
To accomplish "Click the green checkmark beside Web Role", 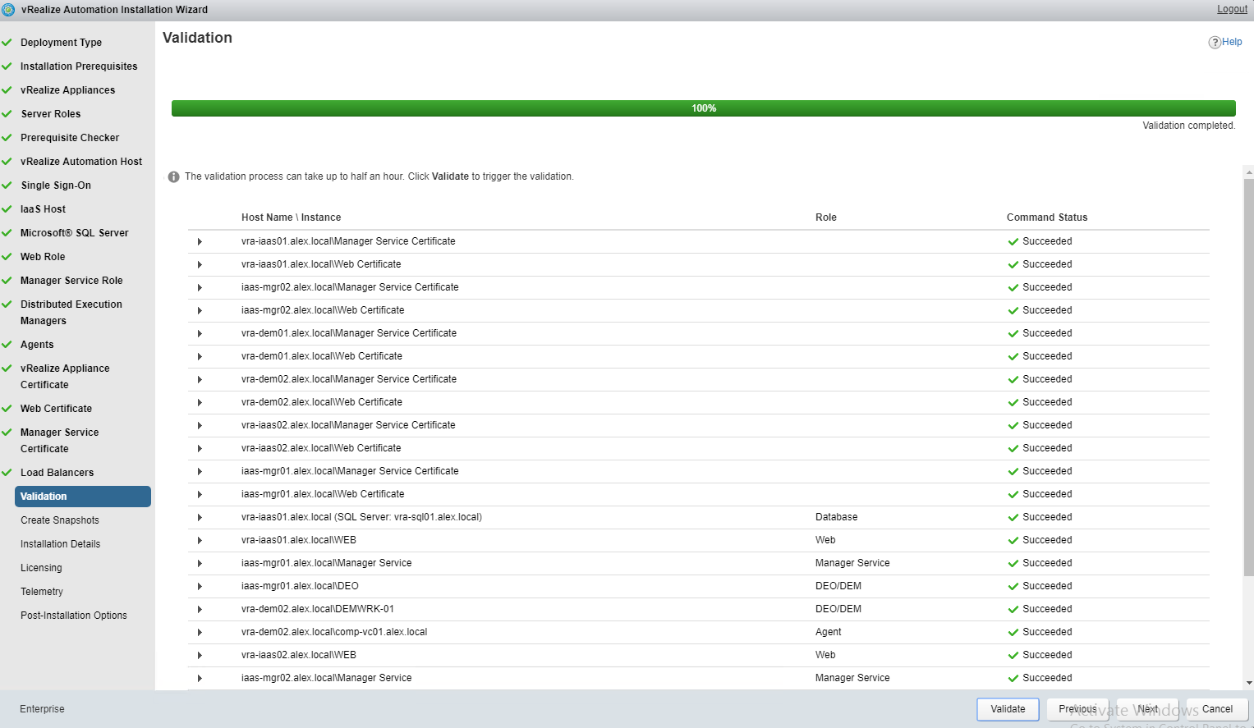I will click(x=7, y=257).
